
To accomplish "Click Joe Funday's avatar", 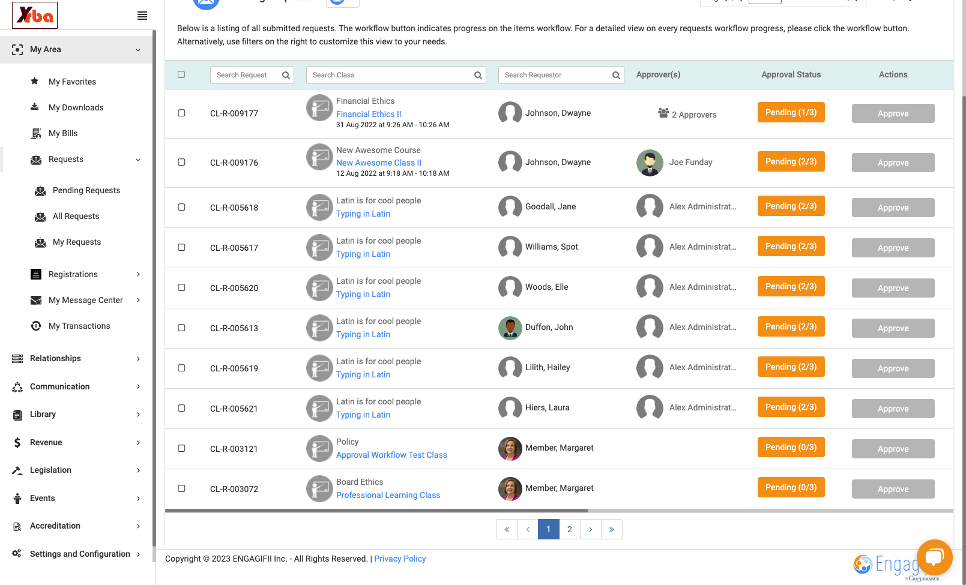I will [x=650, y=163].
